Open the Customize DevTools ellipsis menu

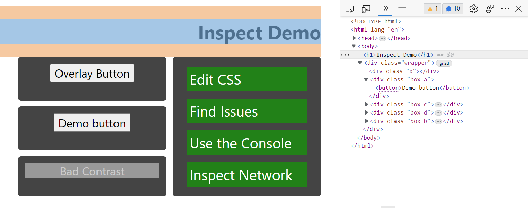[505, 9]
